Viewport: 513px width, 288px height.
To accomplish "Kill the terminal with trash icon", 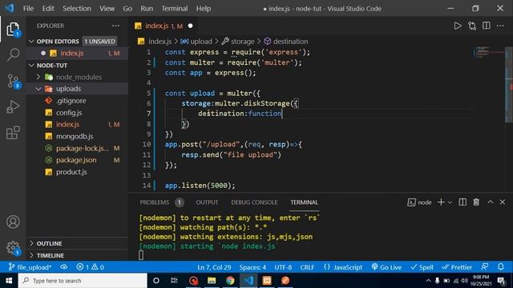I will [x=476, y=202].
